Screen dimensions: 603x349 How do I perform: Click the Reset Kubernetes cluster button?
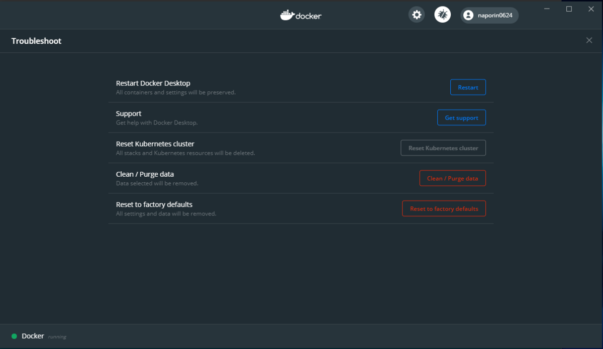[x=443, y=148]
